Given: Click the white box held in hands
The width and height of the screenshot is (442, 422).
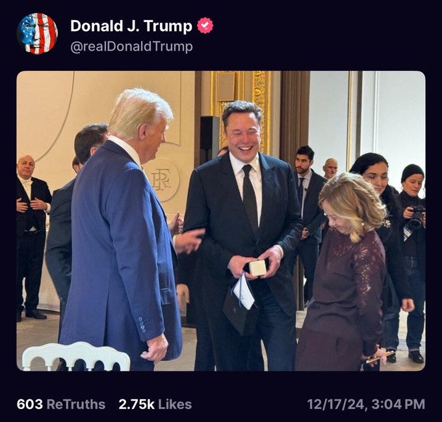Looking at the screenshot, I should tap(257, 267).
